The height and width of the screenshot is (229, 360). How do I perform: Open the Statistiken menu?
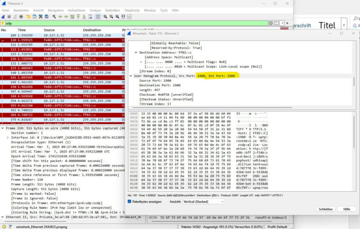point(112,10)
